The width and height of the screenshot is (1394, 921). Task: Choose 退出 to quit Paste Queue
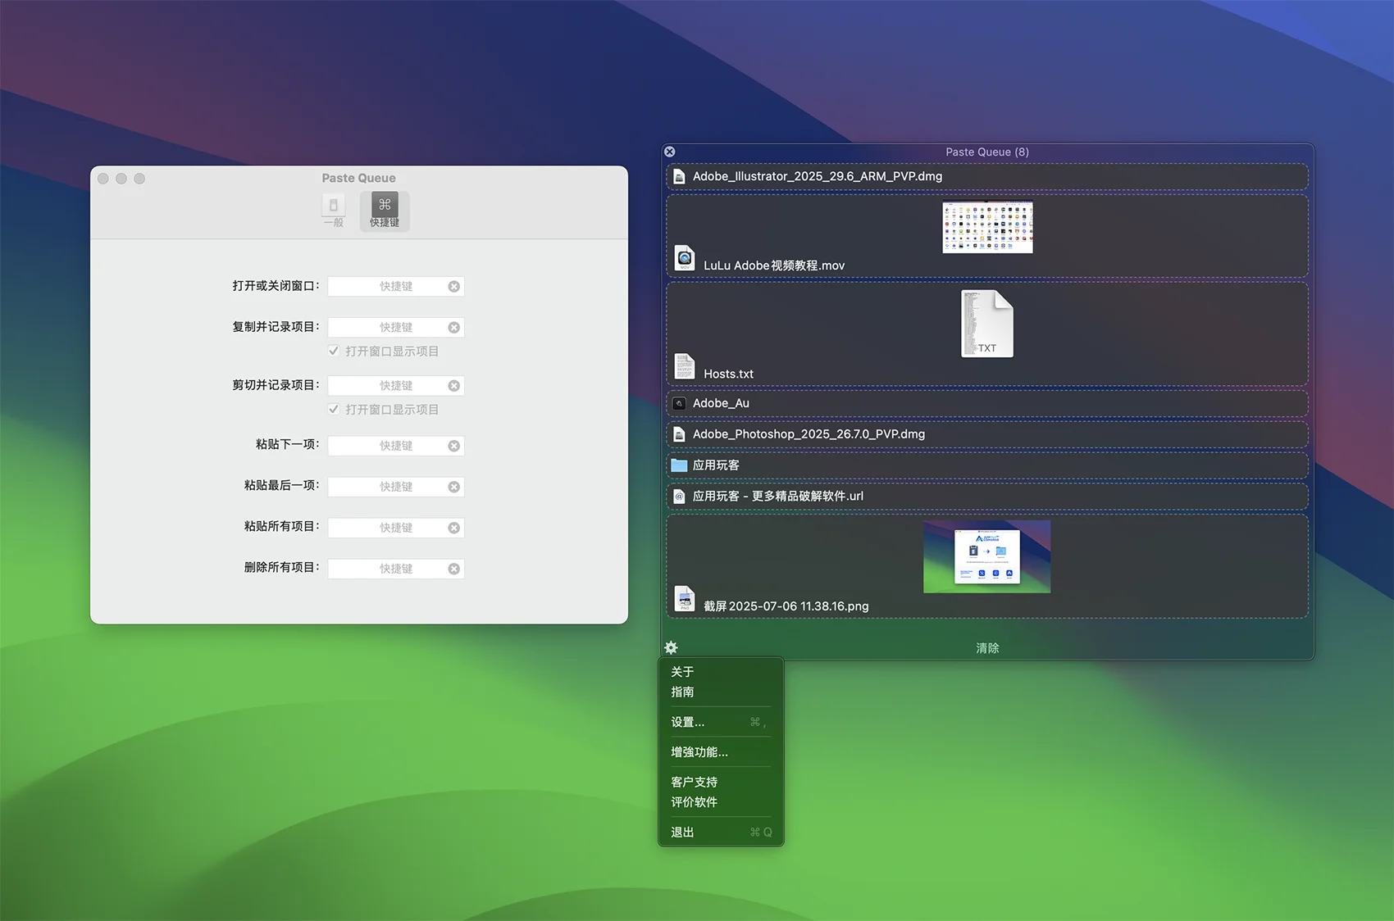[x=721, y=832]
